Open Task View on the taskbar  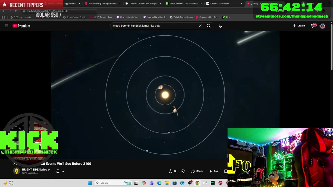136,183
